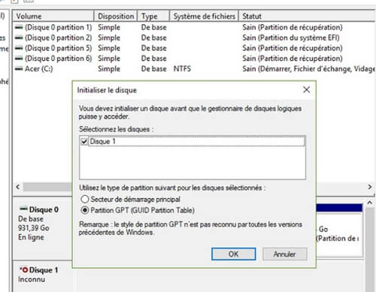Screen dimensions: 376x292
Task: Click the disk icon beside Disque 0 label
Action: [x=23, y=209]
